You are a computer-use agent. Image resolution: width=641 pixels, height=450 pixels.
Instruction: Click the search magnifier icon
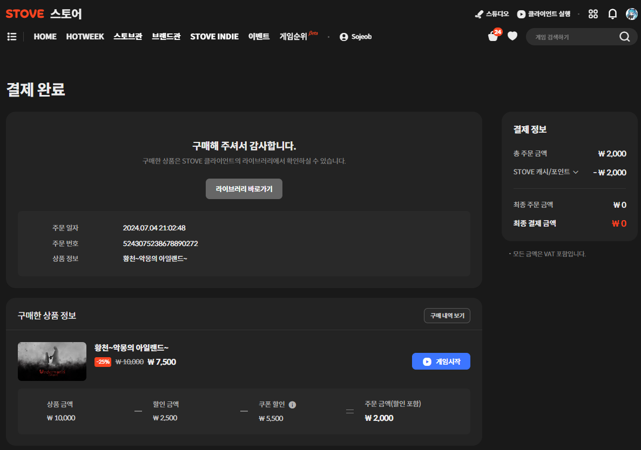pyautogui.click(x=625, y=37)
